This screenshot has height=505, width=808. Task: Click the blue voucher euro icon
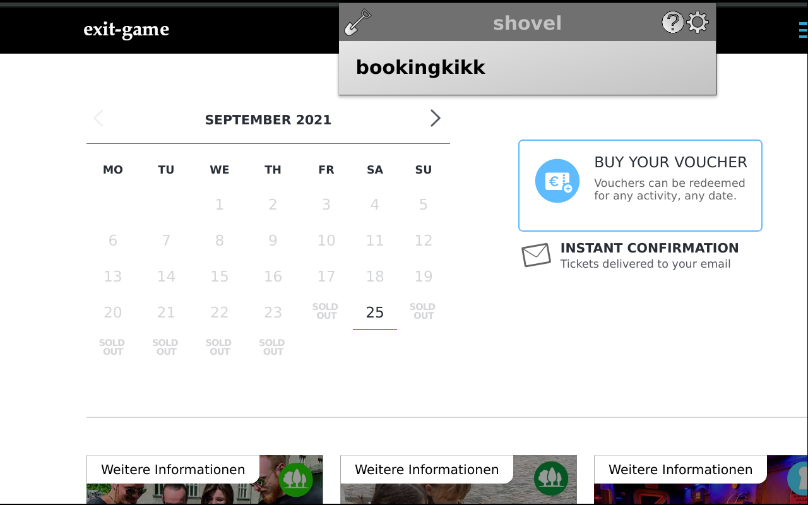coord(557,181)
